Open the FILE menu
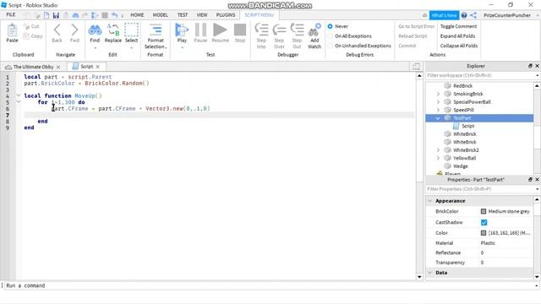 11,15
